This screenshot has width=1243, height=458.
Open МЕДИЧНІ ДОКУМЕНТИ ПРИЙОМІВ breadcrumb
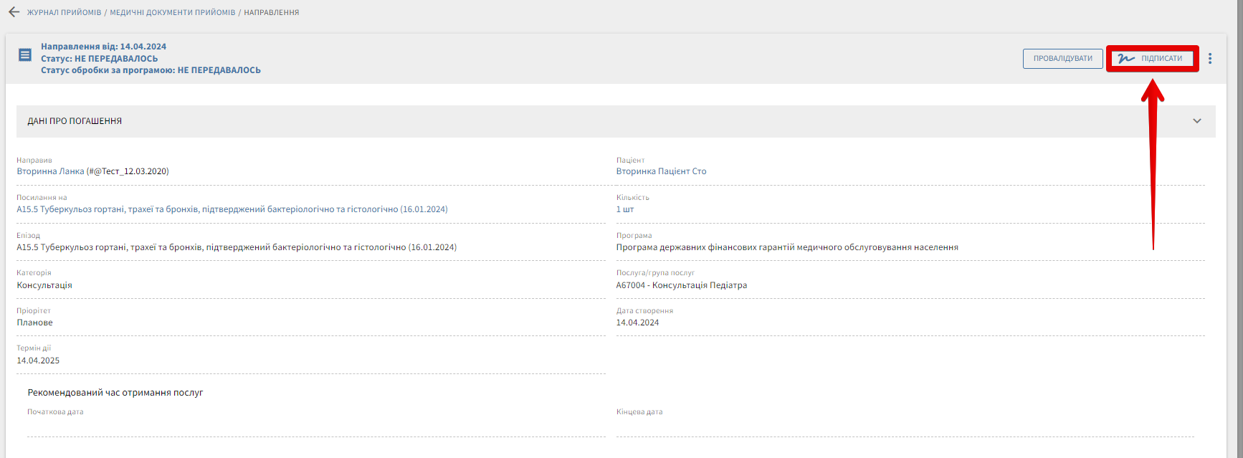[x=172, y=12]
